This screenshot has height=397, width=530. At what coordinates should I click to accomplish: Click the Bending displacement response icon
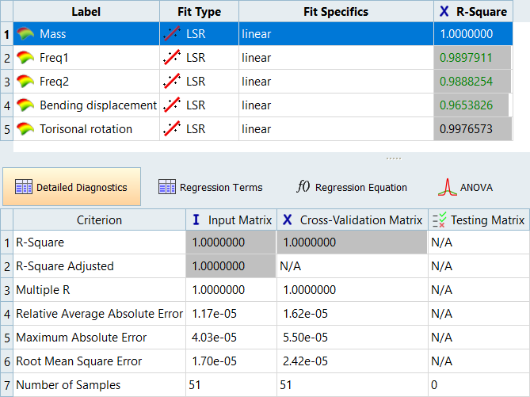click(28, 105)
